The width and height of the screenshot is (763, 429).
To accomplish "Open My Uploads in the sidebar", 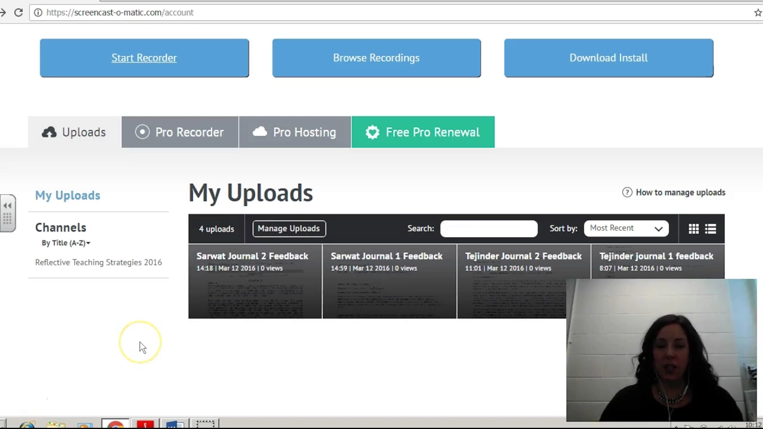I will (x=67, y=195).
